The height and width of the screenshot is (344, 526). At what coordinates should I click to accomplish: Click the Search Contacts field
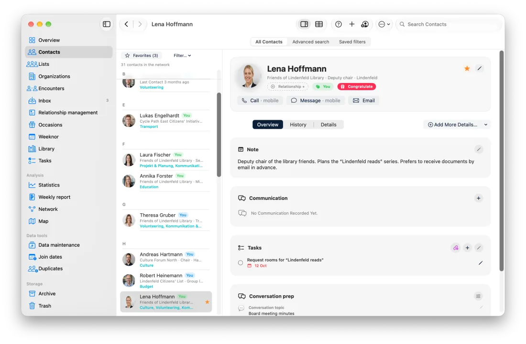449,24
